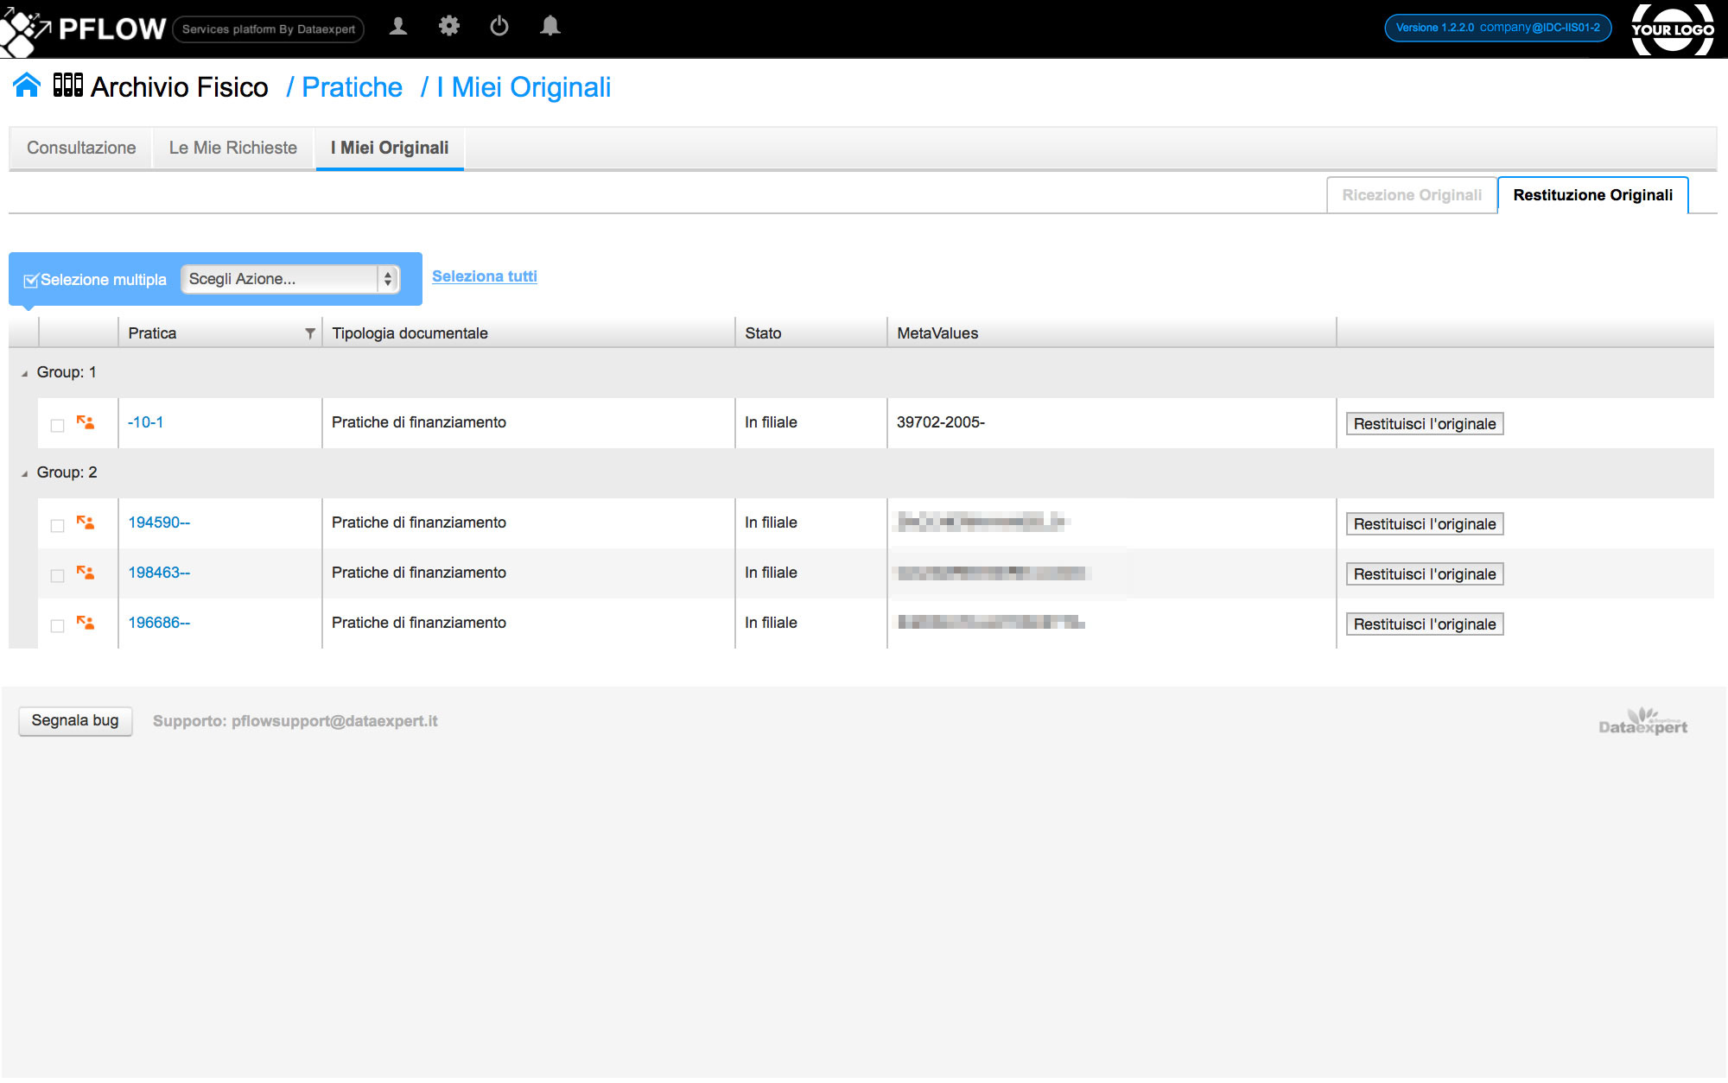1728x1083 pixels.
Task: Open the notifications bell icon
Action: [550, 27]
